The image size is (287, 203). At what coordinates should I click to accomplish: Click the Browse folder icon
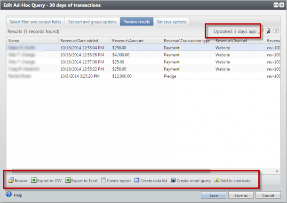tap(11, 180)
